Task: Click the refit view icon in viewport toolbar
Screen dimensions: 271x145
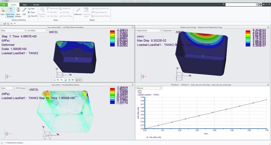Action: (54, 80)
